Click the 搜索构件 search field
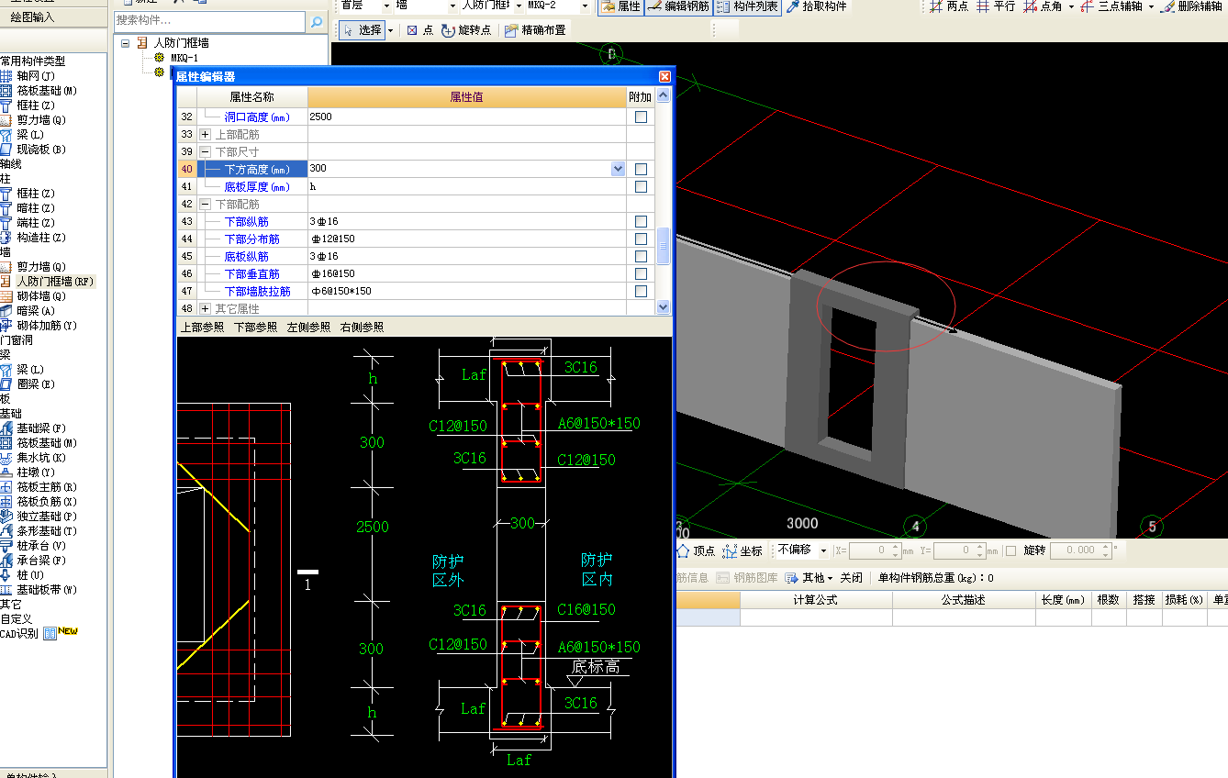 pos(210,21)
